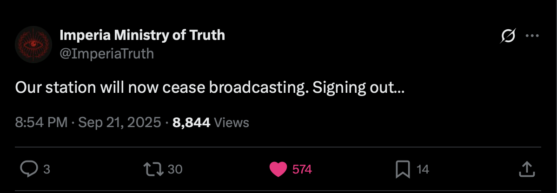Screen dimensions: 557x193
Task: Click the Grok explain icon
Action: (508, 36)
